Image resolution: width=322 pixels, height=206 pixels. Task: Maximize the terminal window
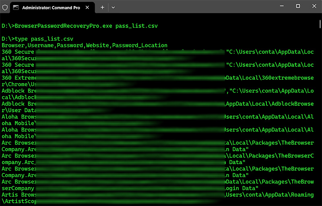tap(298, 6)
